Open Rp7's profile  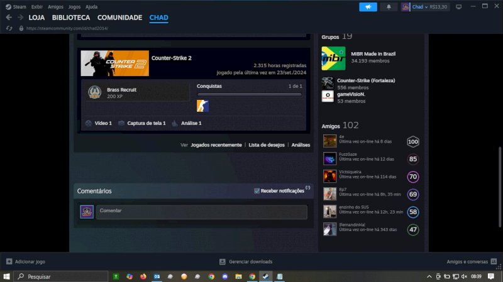(x=343, y=190)
